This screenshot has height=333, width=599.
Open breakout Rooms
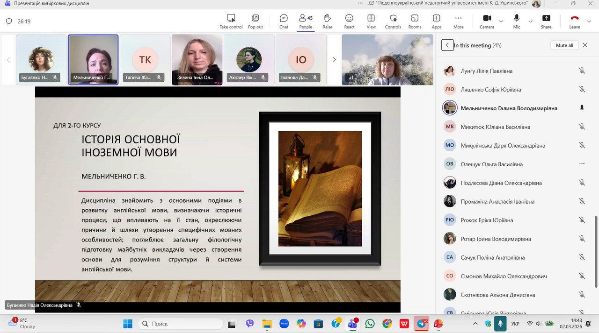point(415,21)
